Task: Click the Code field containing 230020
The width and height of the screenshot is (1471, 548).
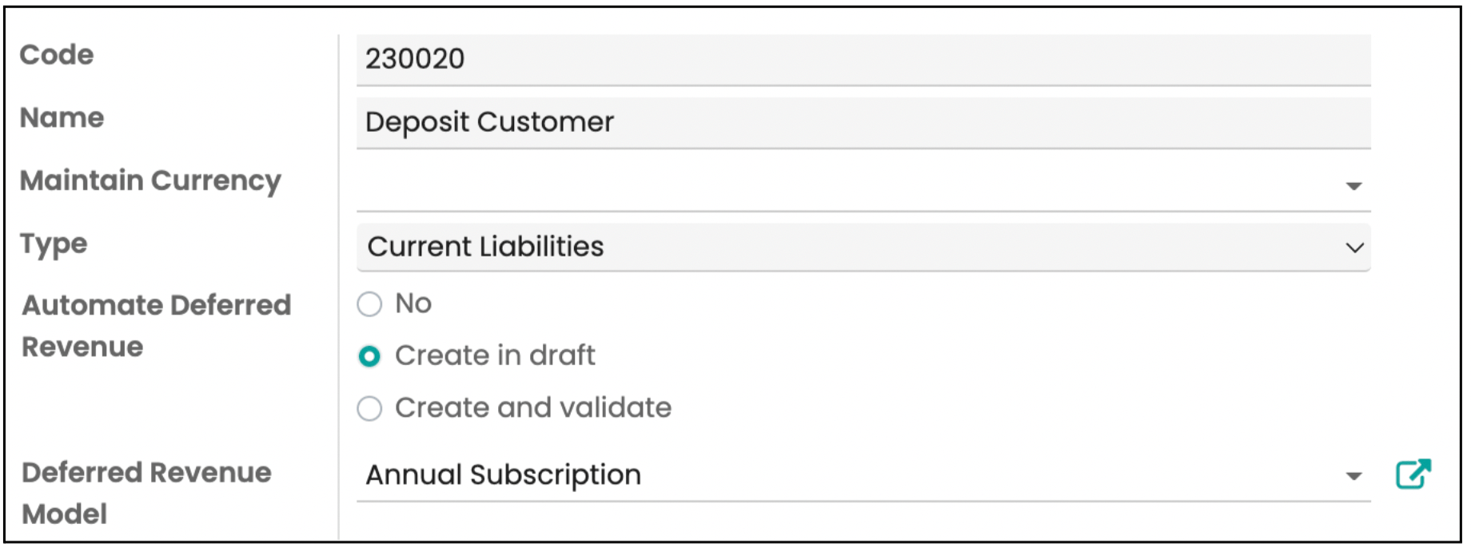Action: point(863,59)
